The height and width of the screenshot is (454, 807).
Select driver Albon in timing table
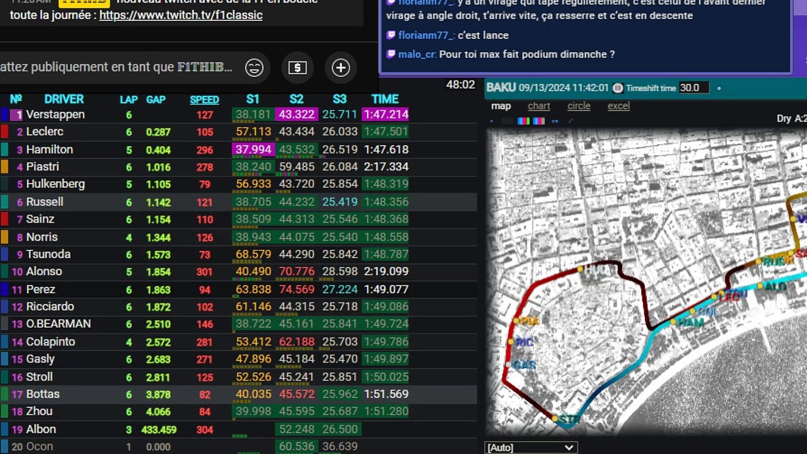pos(41,429)
